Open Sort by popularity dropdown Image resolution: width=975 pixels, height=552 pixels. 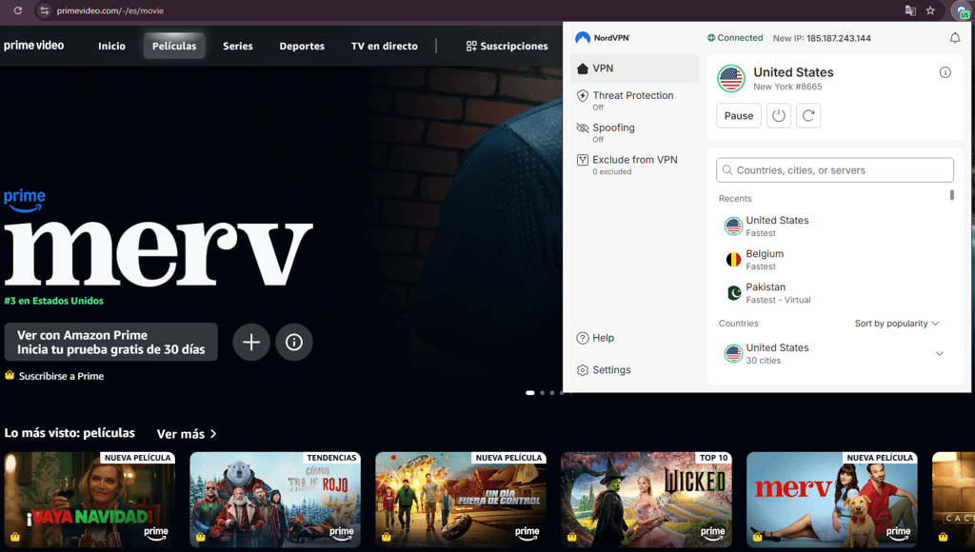[x=897, y=324]
